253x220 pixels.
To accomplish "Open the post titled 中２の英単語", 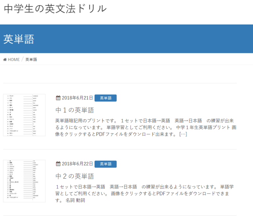I will tap(75, 176).
